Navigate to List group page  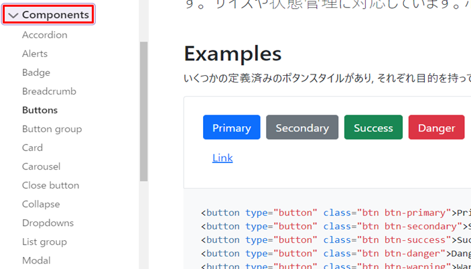44,241
